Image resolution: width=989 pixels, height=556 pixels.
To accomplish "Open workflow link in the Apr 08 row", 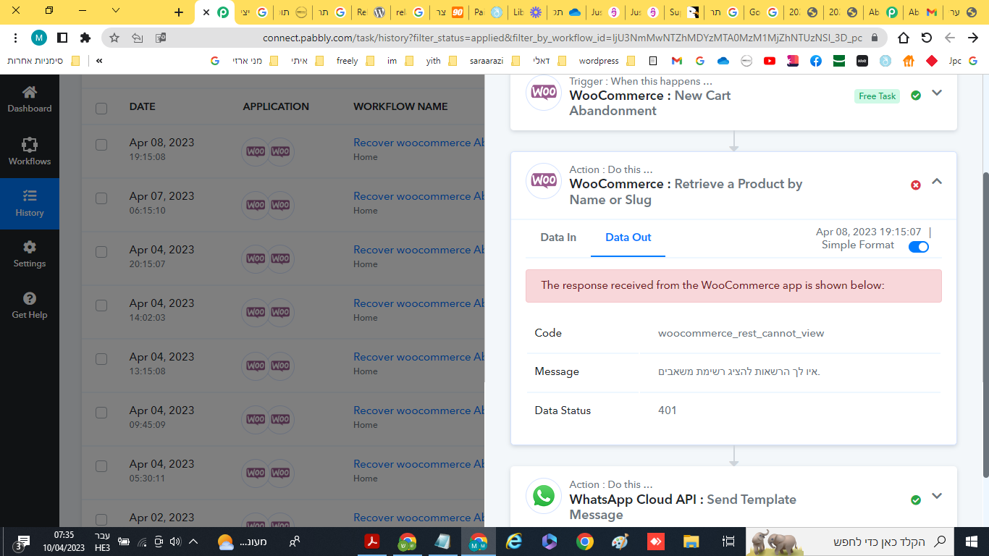I will tap(419, 143).
